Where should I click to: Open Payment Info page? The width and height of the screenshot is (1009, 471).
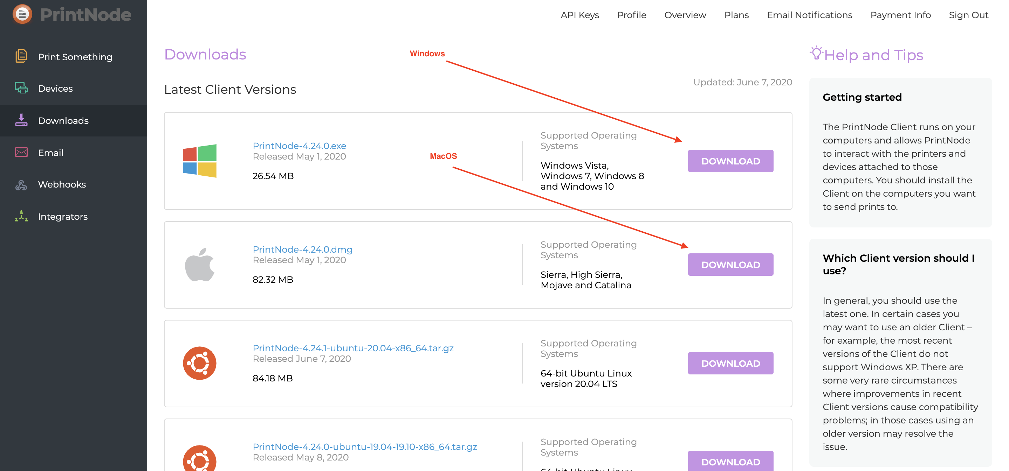(x=900, y=15)
